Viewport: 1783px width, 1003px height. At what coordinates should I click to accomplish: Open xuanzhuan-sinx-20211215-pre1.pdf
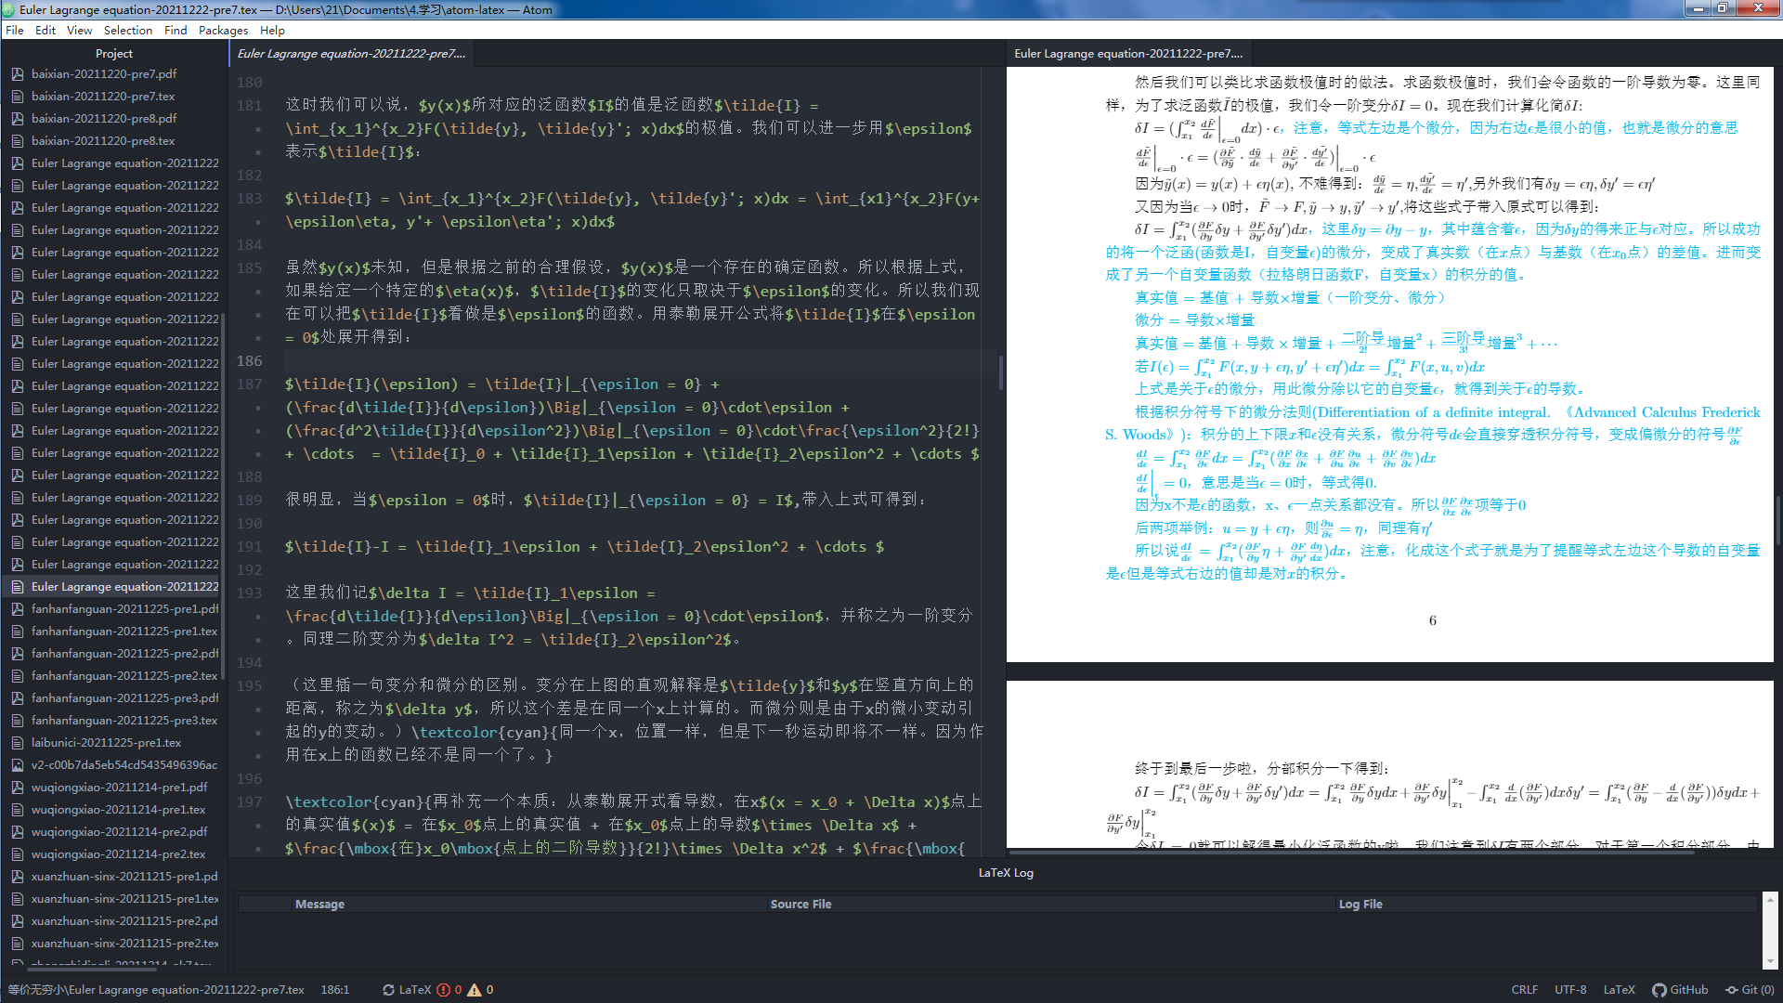pos(124,877)
